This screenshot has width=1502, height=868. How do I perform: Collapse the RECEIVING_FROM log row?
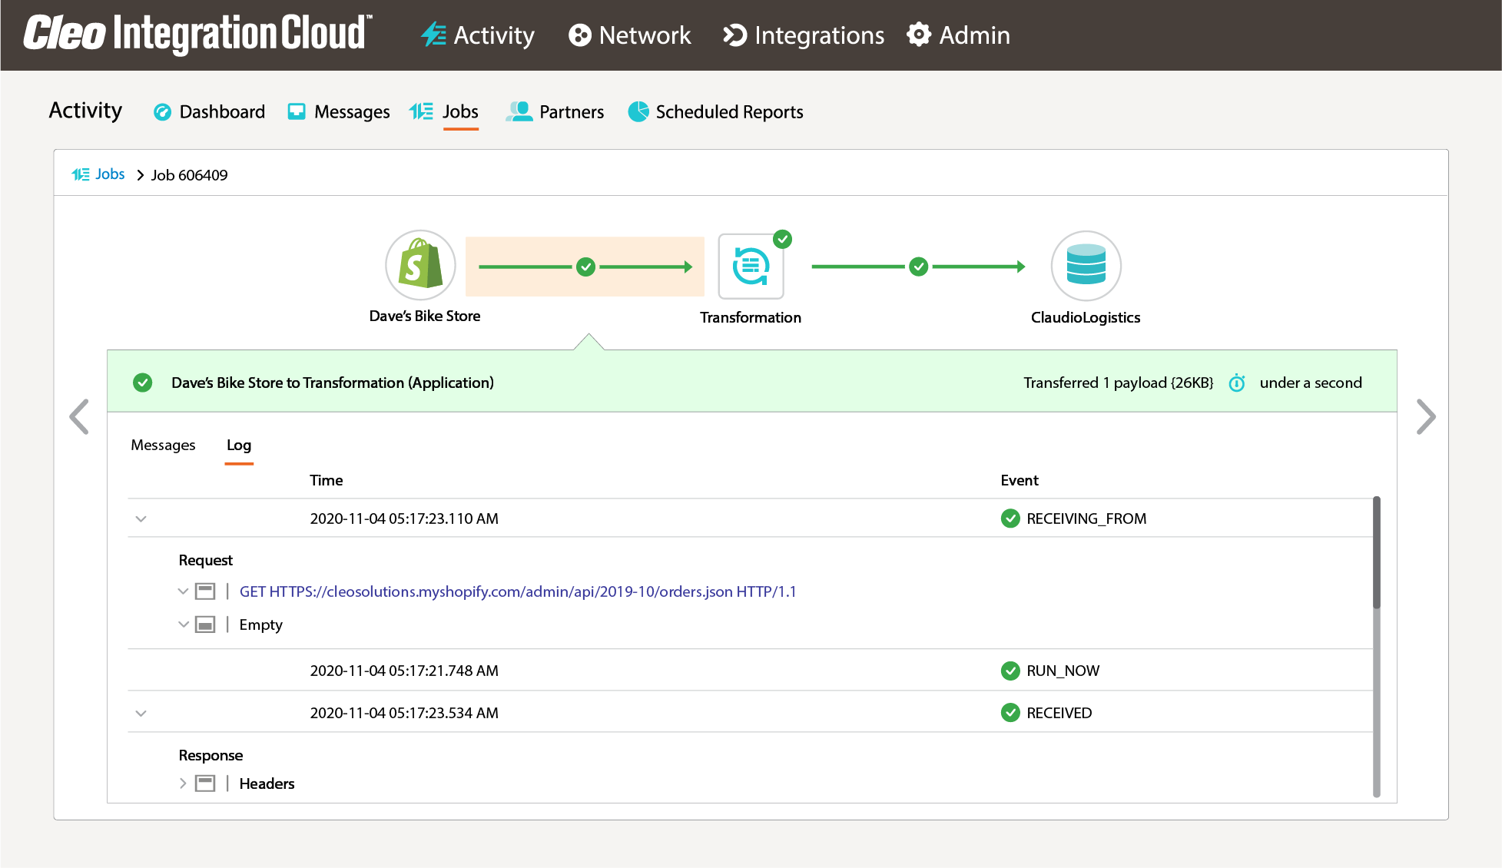(141, 518)
